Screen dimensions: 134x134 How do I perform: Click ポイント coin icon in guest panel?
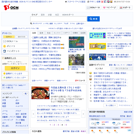4,46
